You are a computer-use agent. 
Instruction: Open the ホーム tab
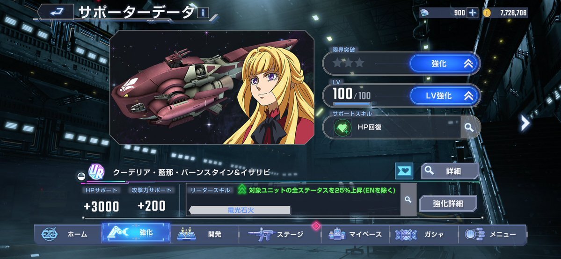point(67,234)
